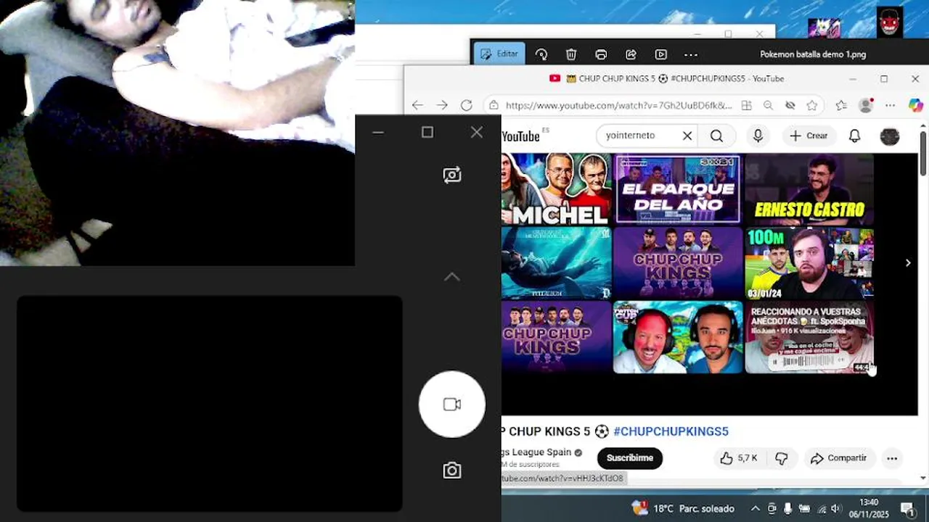Screen dimensions: 929x522
Task: Open the two streamers with headphones thumbnail
Action: point(678,338)
